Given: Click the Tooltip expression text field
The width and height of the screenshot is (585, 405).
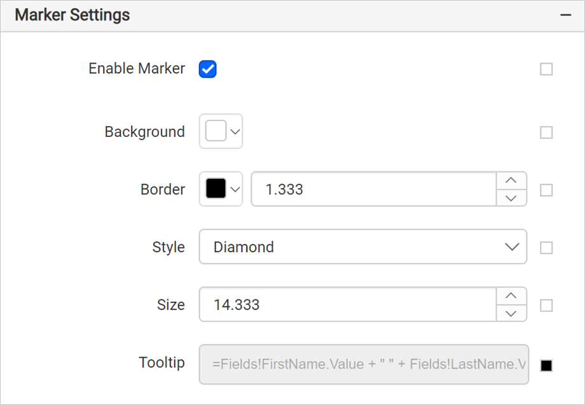Looking at the screenshot, I should [364, 364].
